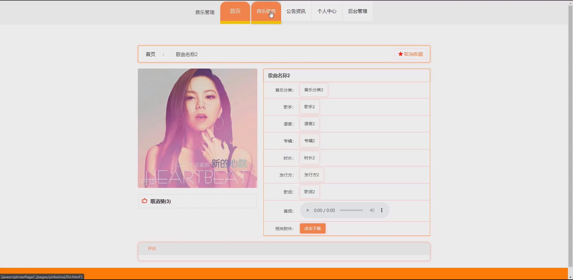Open the 评论 comments tab
Viewport: 573px width, 280px height.
[x=152, y=248]
